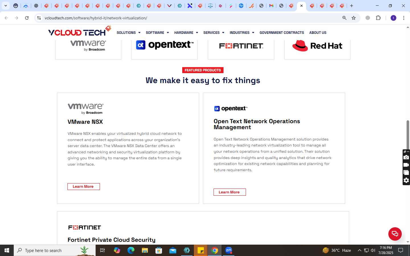Click Learn More under Open Text Network Operations
The image size is (410, 256).
(229, 192)
